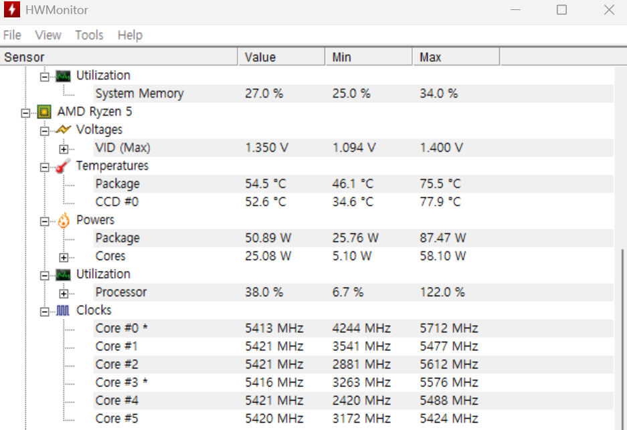Image resolution: width=627 pixels, height=430 pixels.
Task: Select the Core #1 clock row
Action: 353,346
